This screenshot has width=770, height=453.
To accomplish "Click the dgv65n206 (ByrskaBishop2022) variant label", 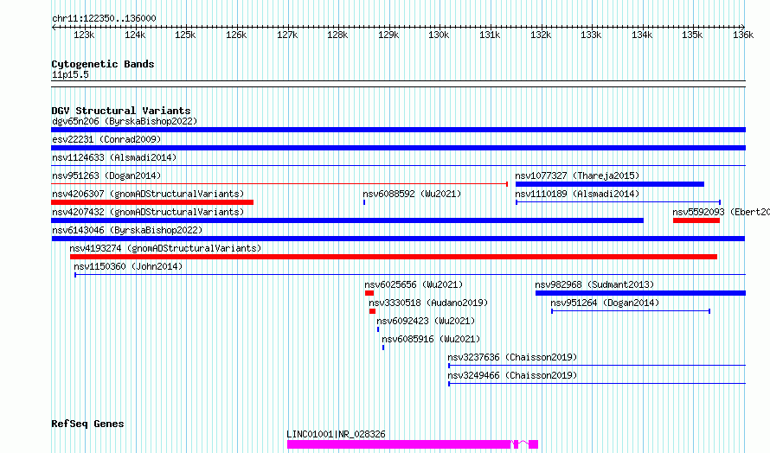I will point(125,121).
